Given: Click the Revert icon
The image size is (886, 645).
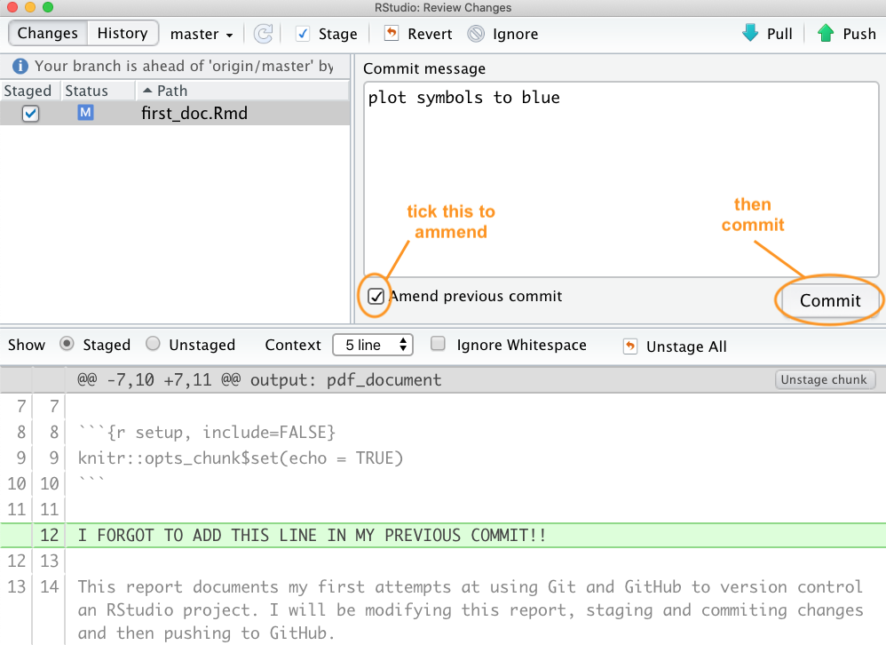Looking at the screenshot, I should (x=392, y=34).
